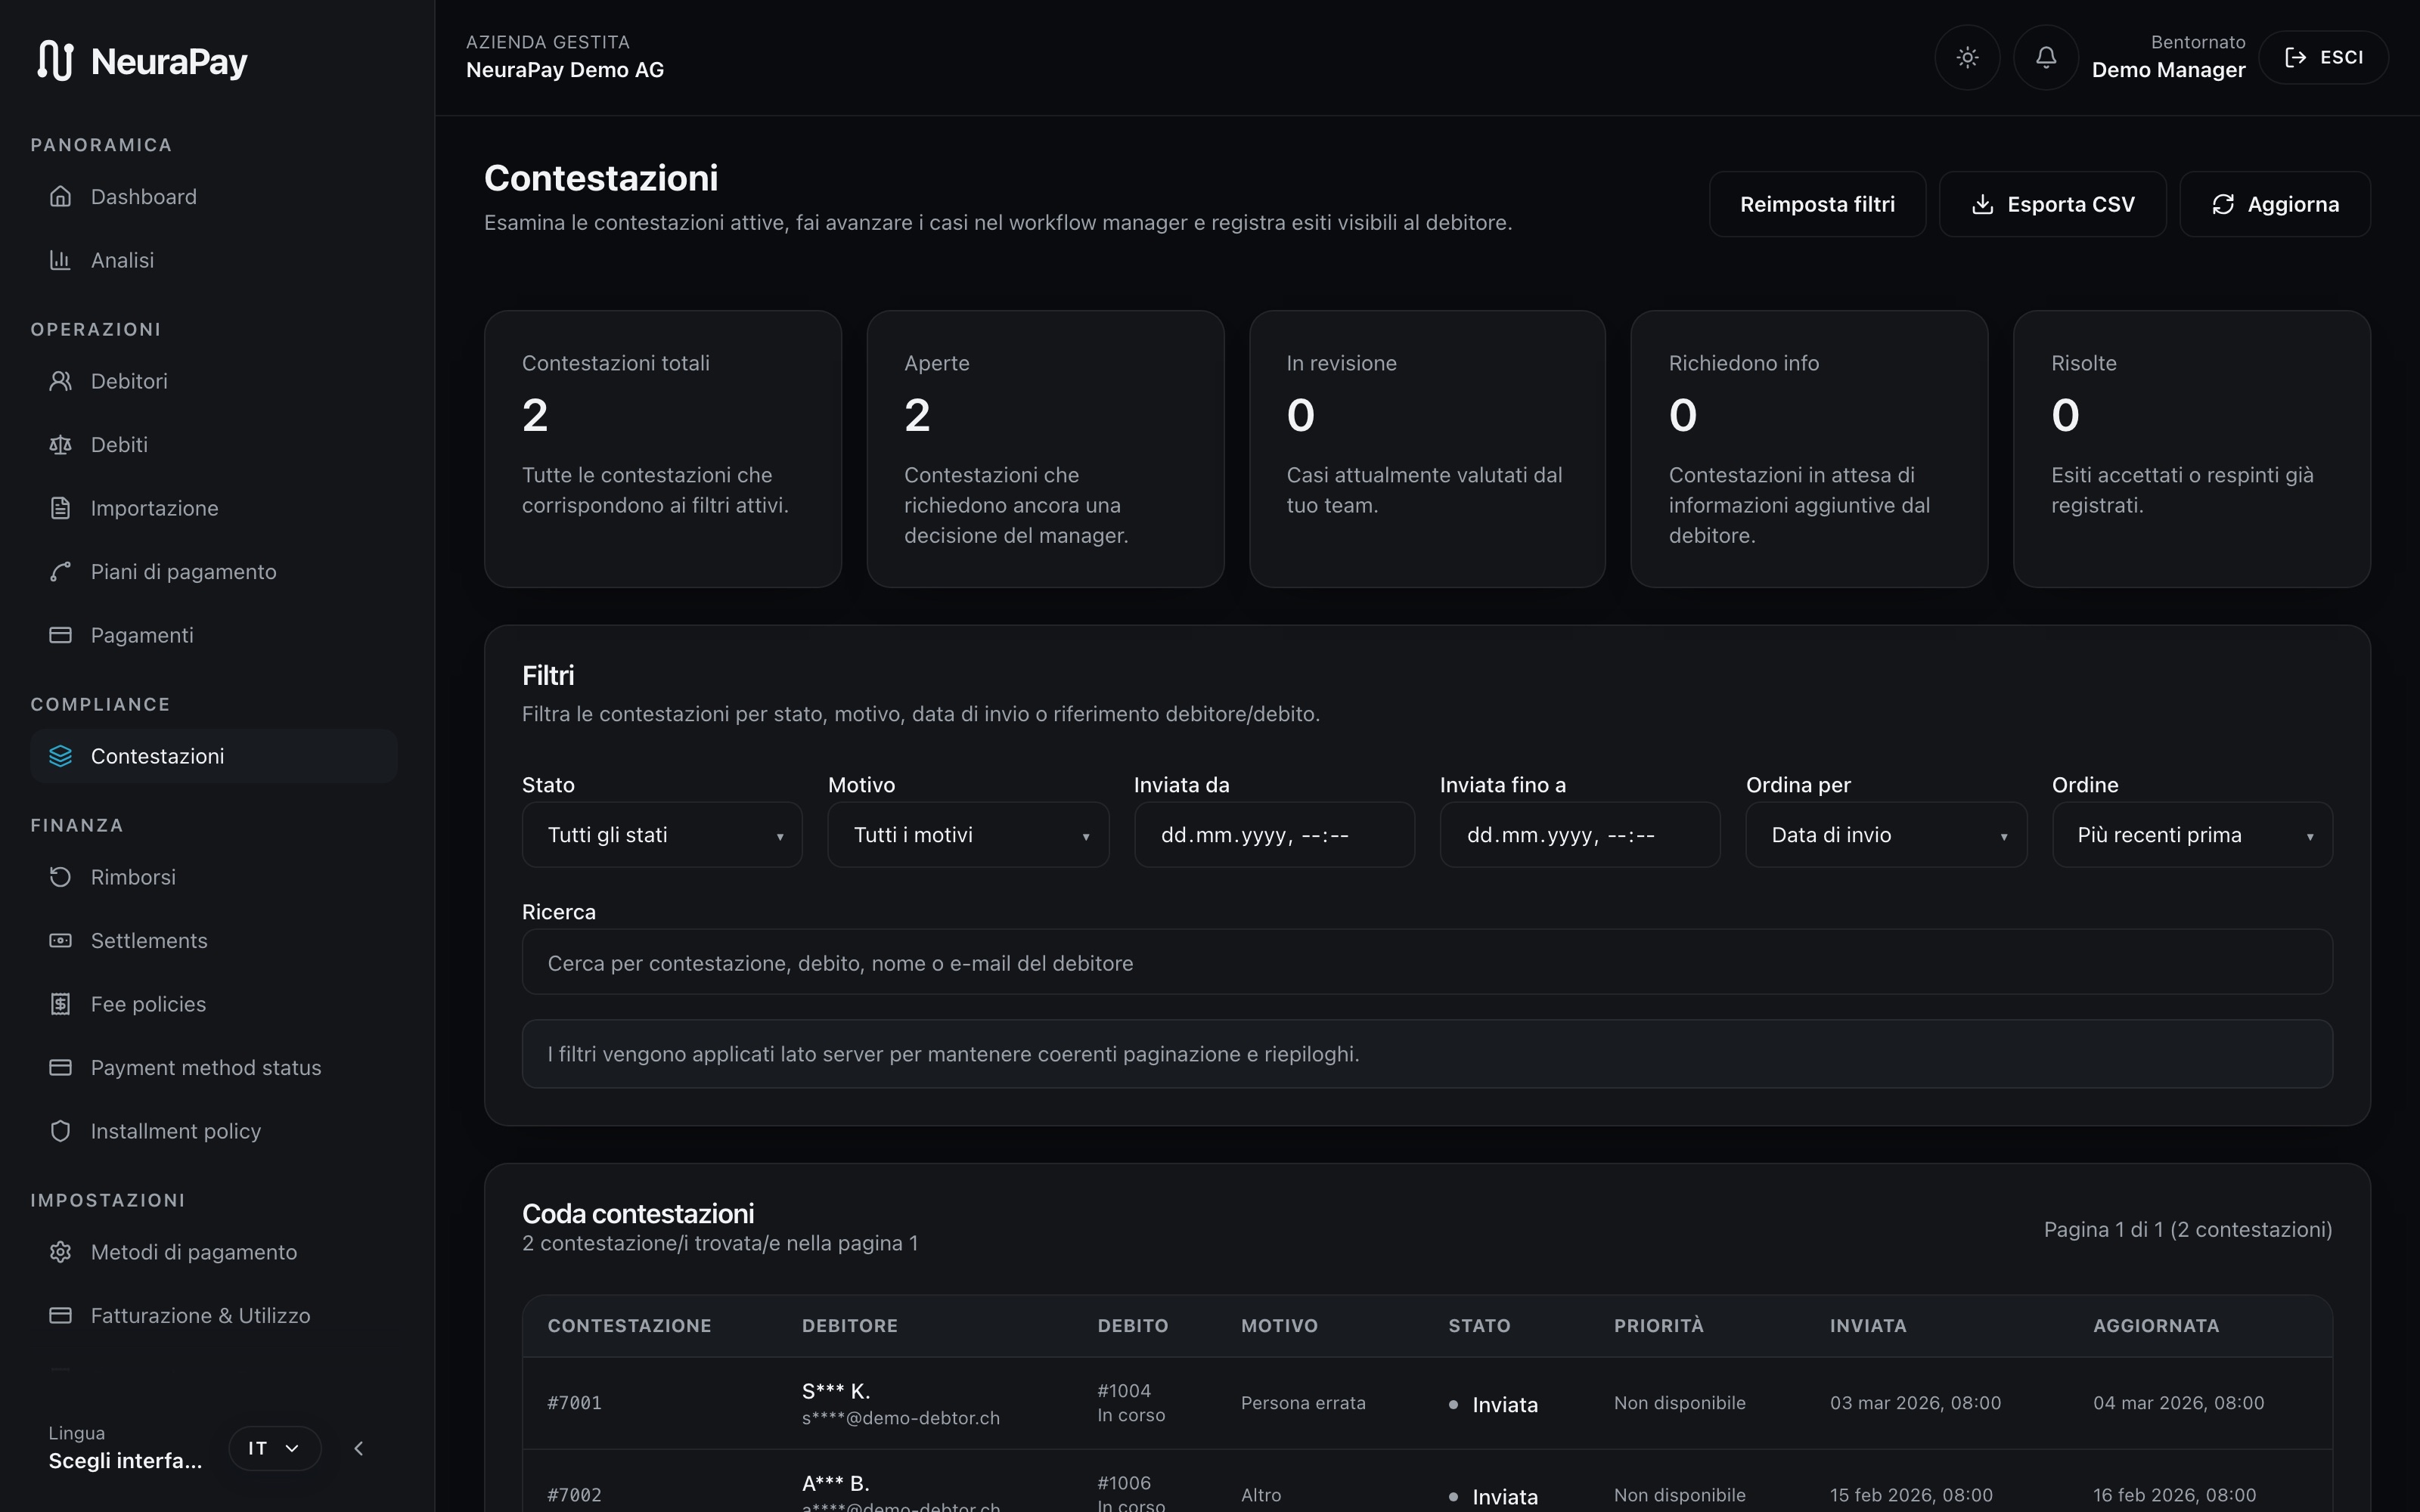Click the Pagamenti card icon
The image size is (2420, 1512).
tap(60, 635)
